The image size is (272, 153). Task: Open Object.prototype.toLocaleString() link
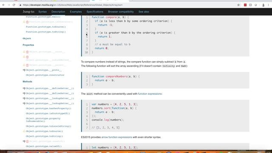tap(48, 126)
